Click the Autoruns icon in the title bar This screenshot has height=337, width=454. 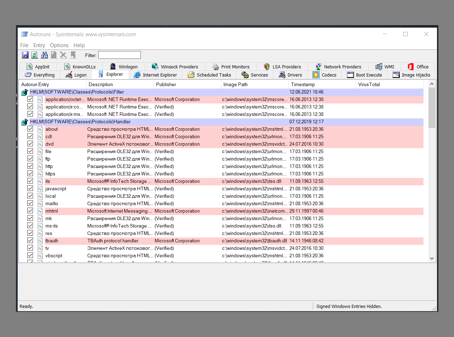(x=24, y=34)
